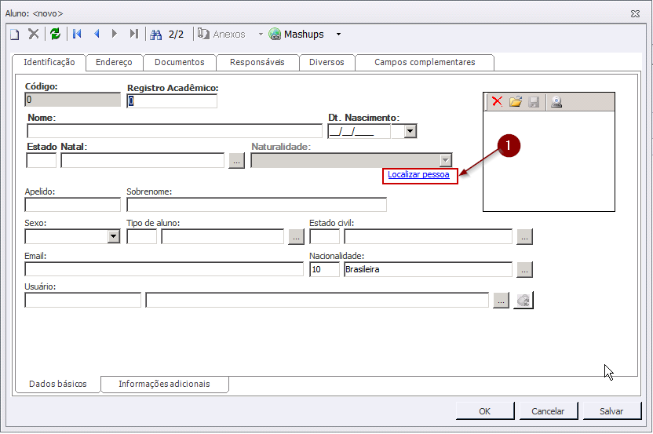Viewport: 653px width, 434px height.
Task: Open photo file with the folder icon
Action: [516, 102]
